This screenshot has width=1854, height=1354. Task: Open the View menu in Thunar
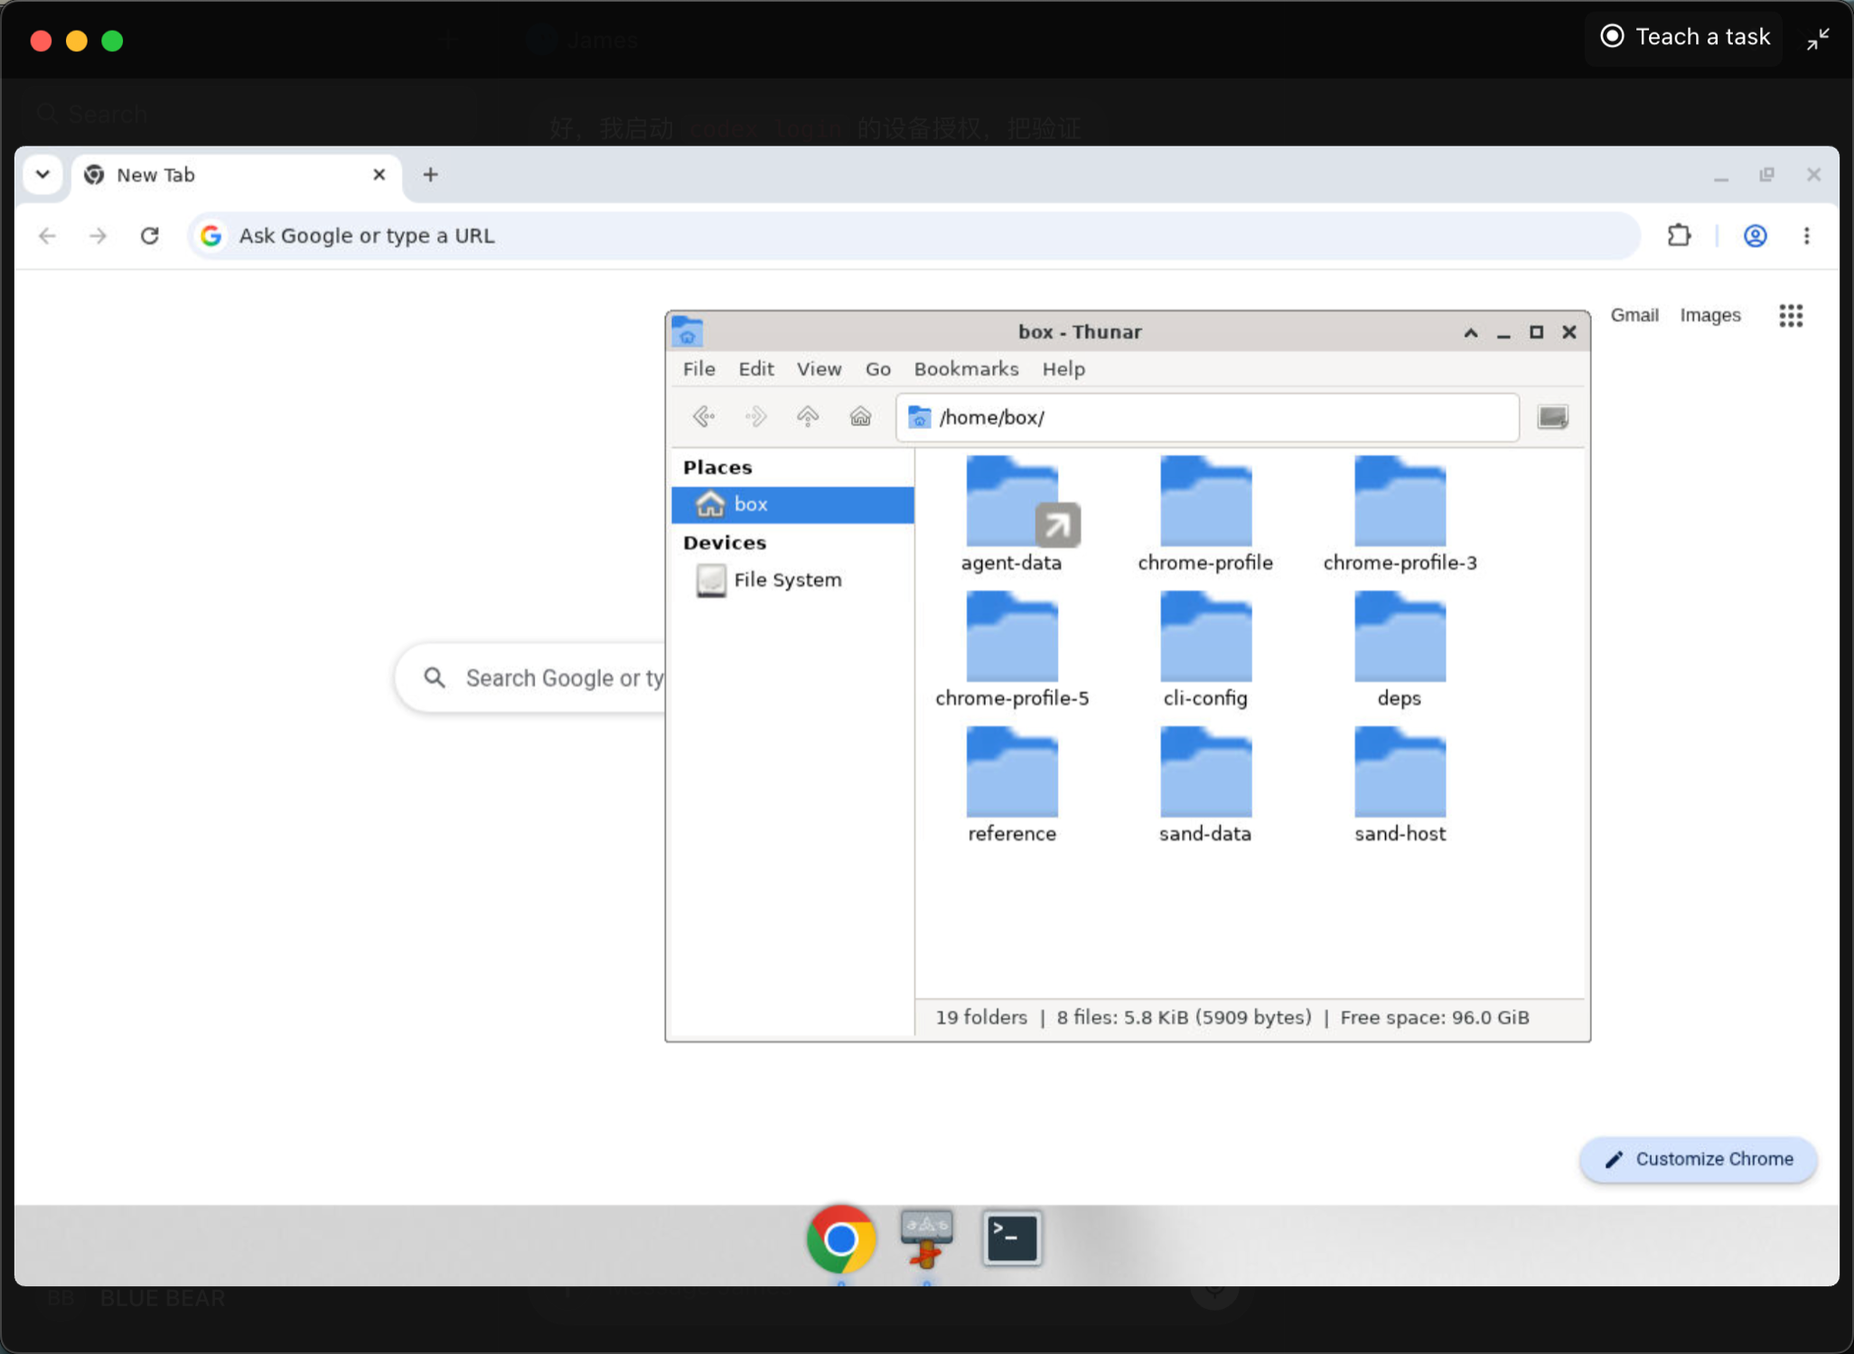coord(819,369)
